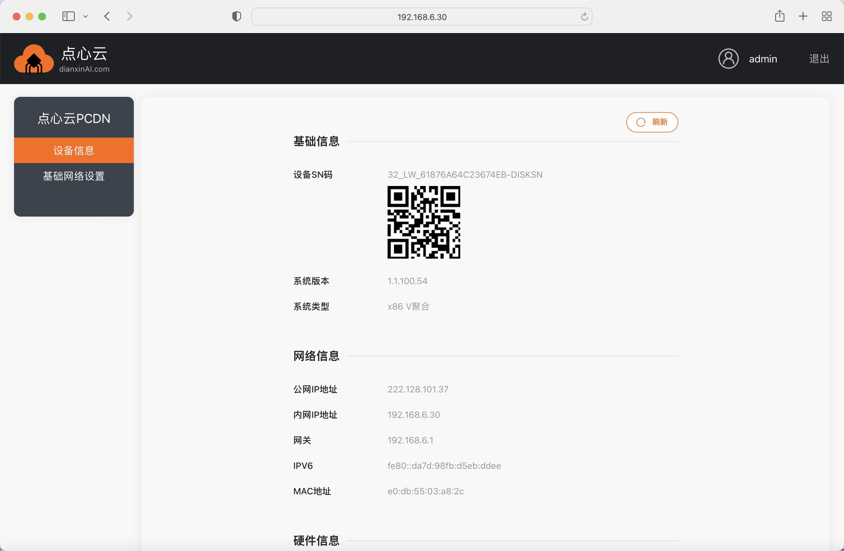The image size is (844, 551).
Task: Click the dianxinAI.com text under logo
Action: (x=84, y=69)
